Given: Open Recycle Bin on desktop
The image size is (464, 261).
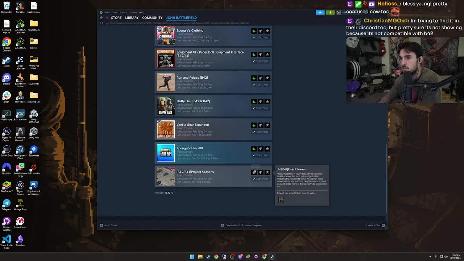Looking at the screenshot, I should click(7, 8).
